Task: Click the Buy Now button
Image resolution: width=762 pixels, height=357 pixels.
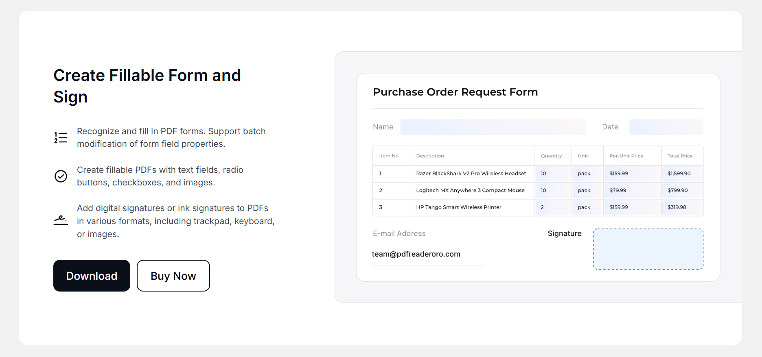Action: [x=173, y=276]
